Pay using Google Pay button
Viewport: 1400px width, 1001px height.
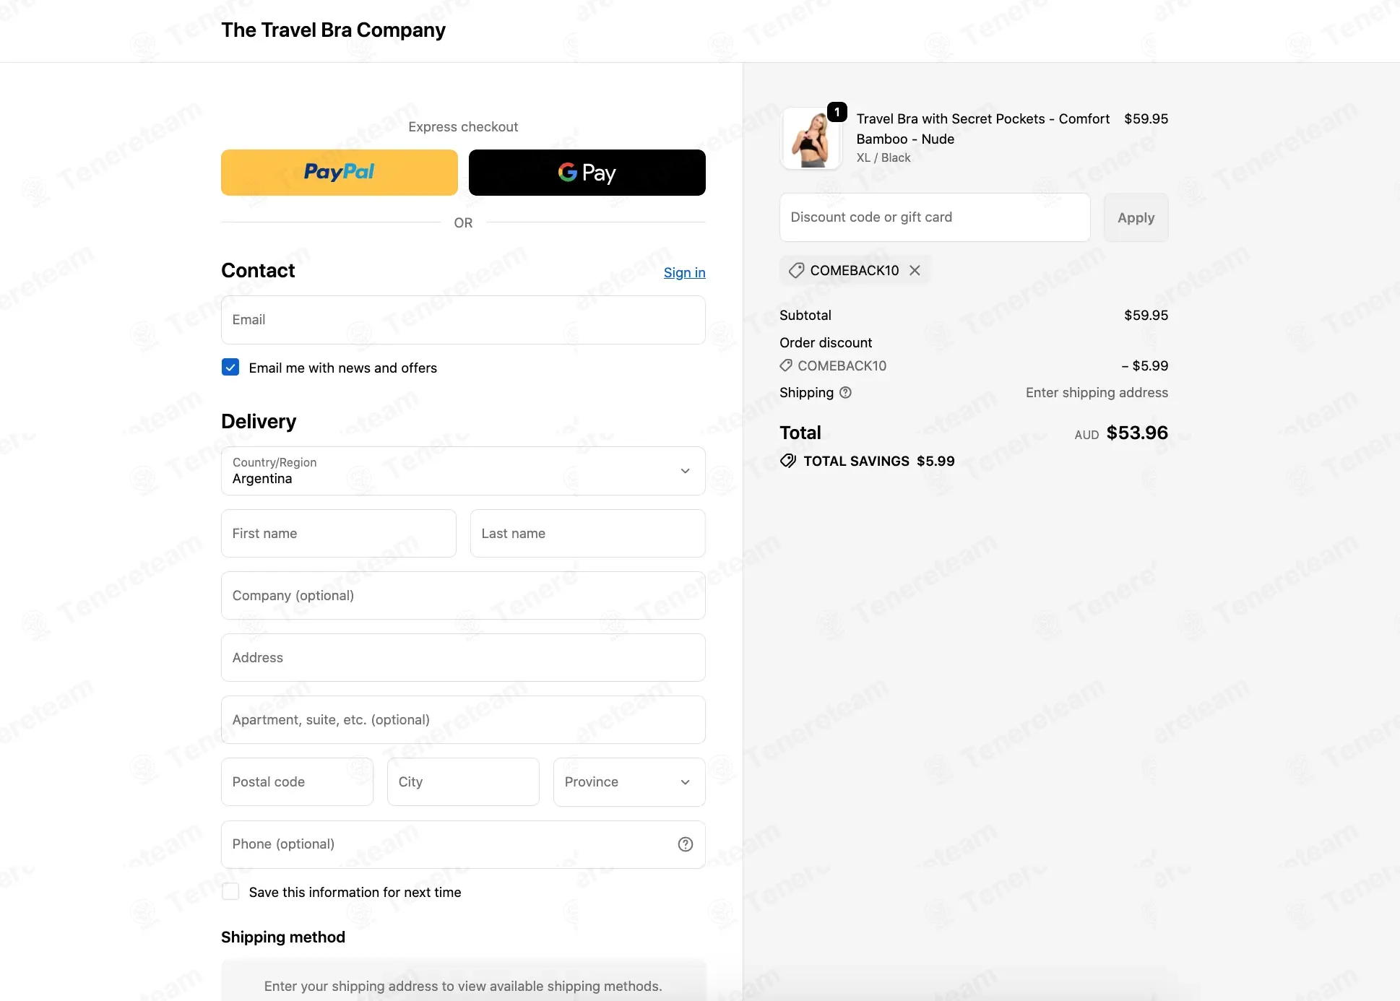tap(587, 173)
